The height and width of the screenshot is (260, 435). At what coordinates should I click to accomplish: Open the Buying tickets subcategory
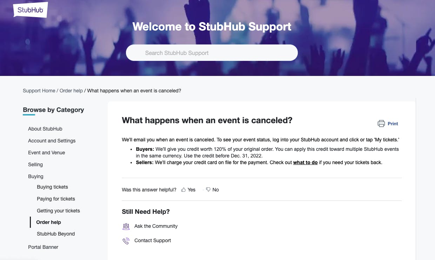pyautogui.click(x=52, y=187)
